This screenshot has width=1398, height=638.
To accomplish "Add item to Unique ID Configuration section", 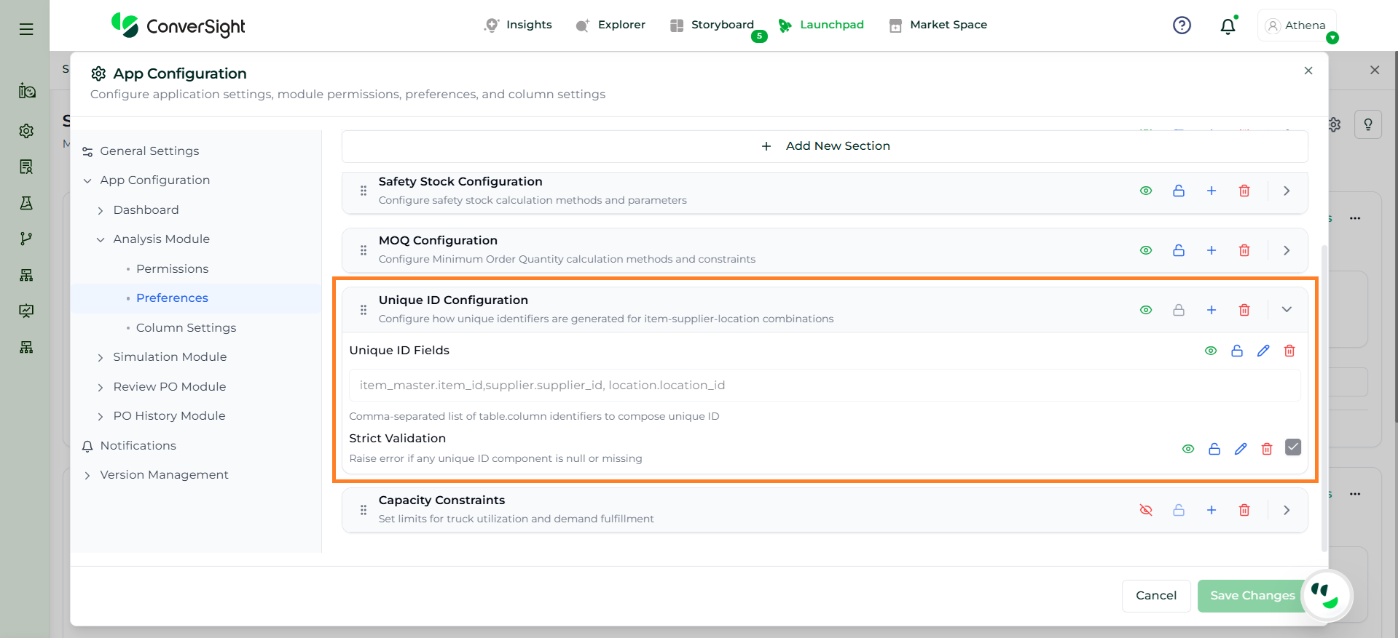I will coord(1212,310).
